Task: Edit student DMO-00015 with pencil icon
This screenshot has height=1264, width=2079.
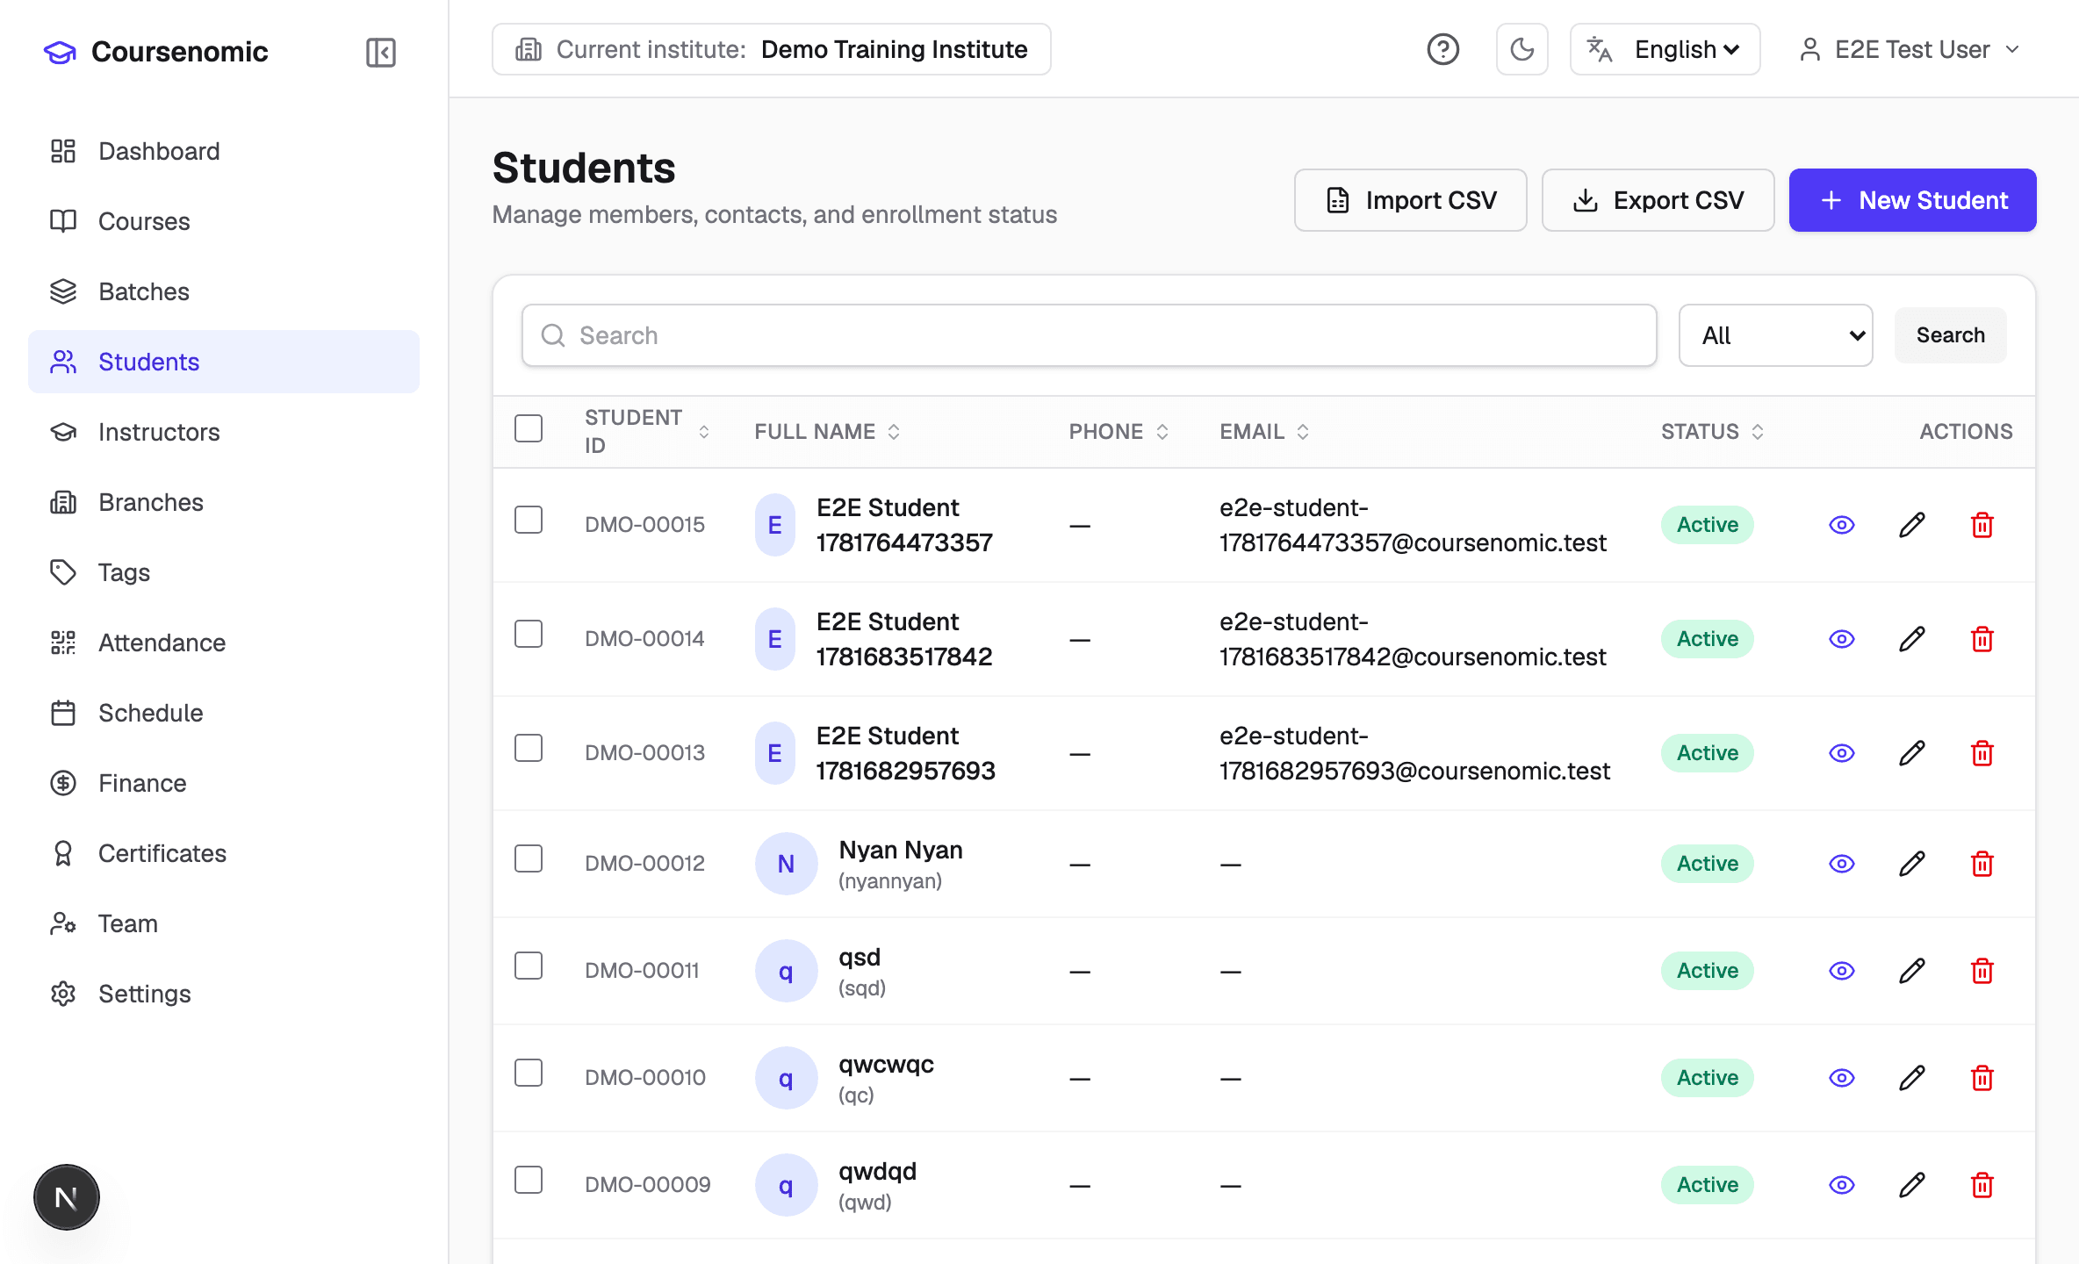Action: pyautogui.click(x=1911, y=525)
